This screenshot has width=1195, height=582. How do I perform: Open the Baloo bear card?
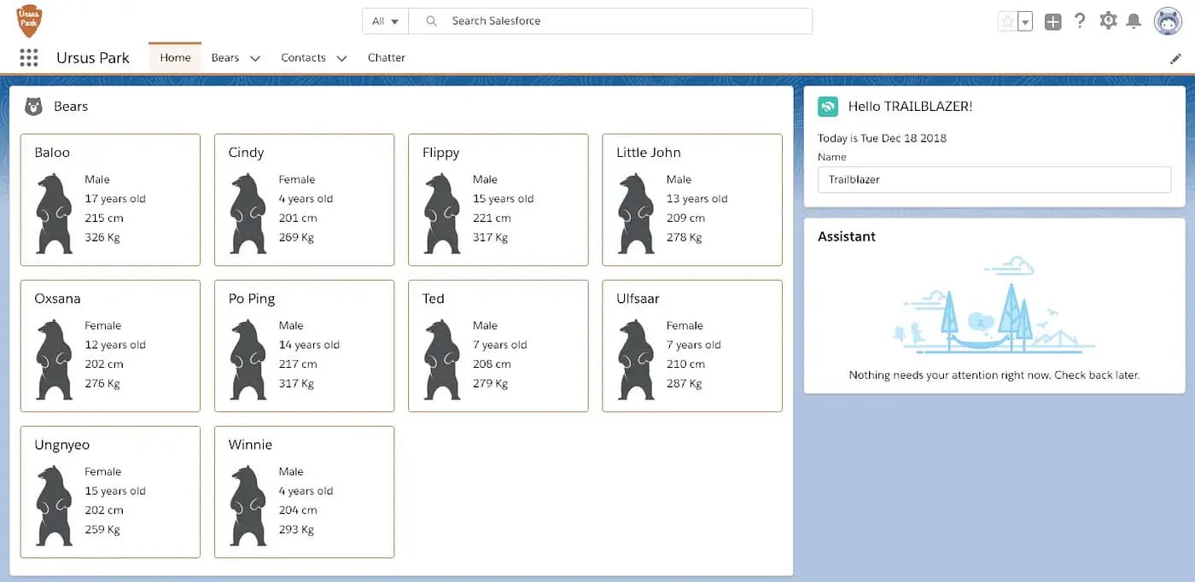[x=110, y=200]
